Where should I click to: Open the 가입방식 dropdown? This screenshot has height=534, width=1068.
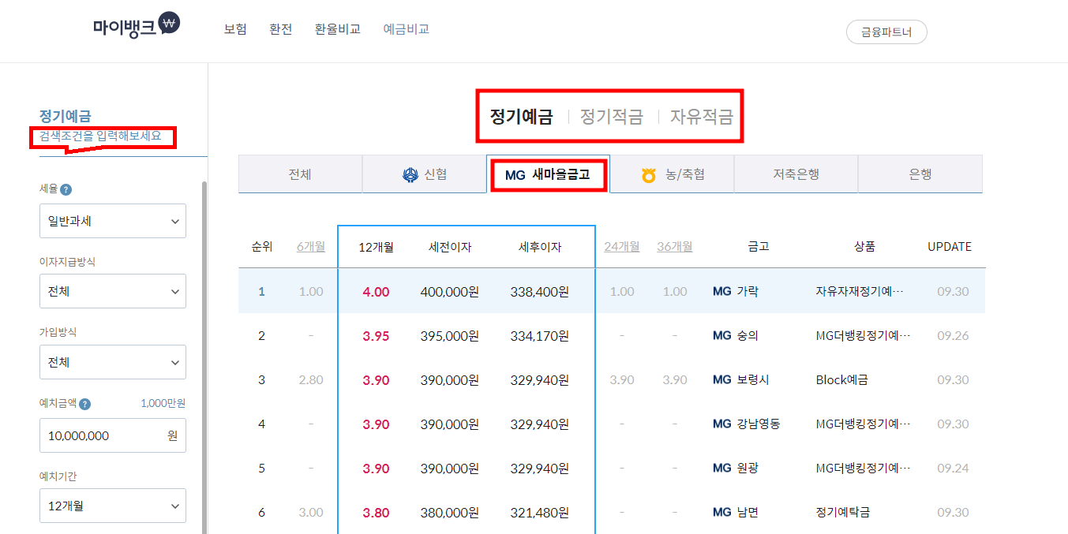pos(113,362)
